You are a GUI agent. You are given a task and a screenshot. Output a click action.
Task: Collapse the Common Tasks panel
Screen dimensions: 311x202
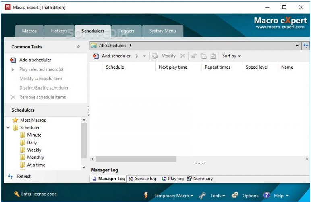coord(78,47)
